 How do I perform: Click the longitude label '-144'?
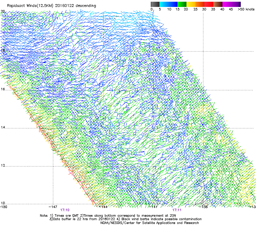(103, 207)
